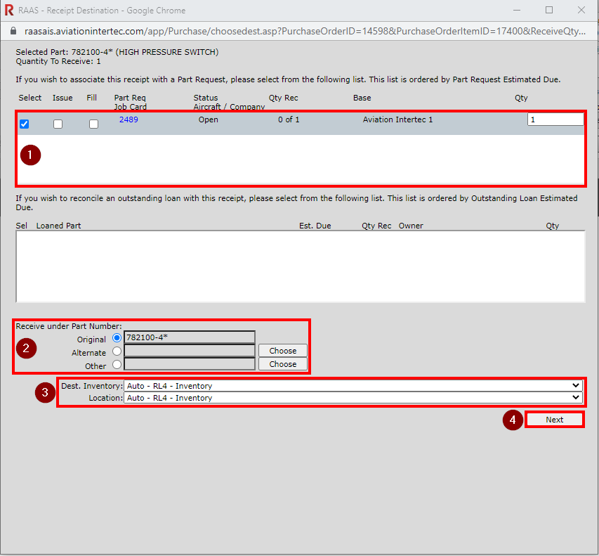Click red step marker number 4

click(x=513, y=420)
